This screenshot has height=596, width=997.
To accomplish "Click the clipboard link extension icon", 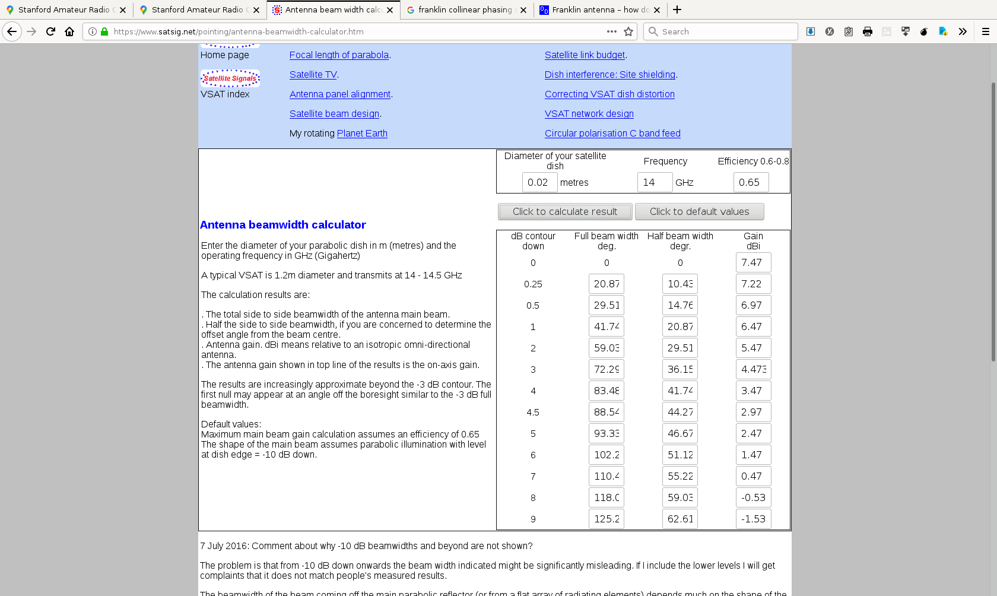I will pyautogui.click(x=849, y=31).
